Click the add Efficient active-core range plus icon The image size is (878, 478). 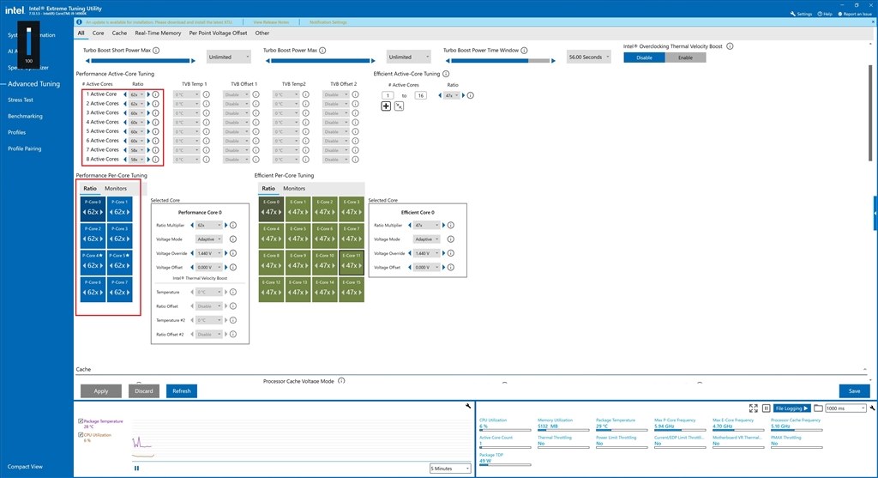click(x=386, y=106)
